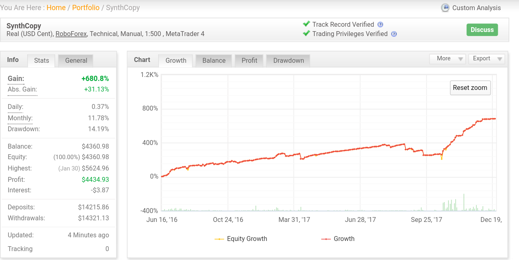The height and width of the screenshot is (260, 519).
Task: Open the Balance chart tab
Action: (214, 61)
